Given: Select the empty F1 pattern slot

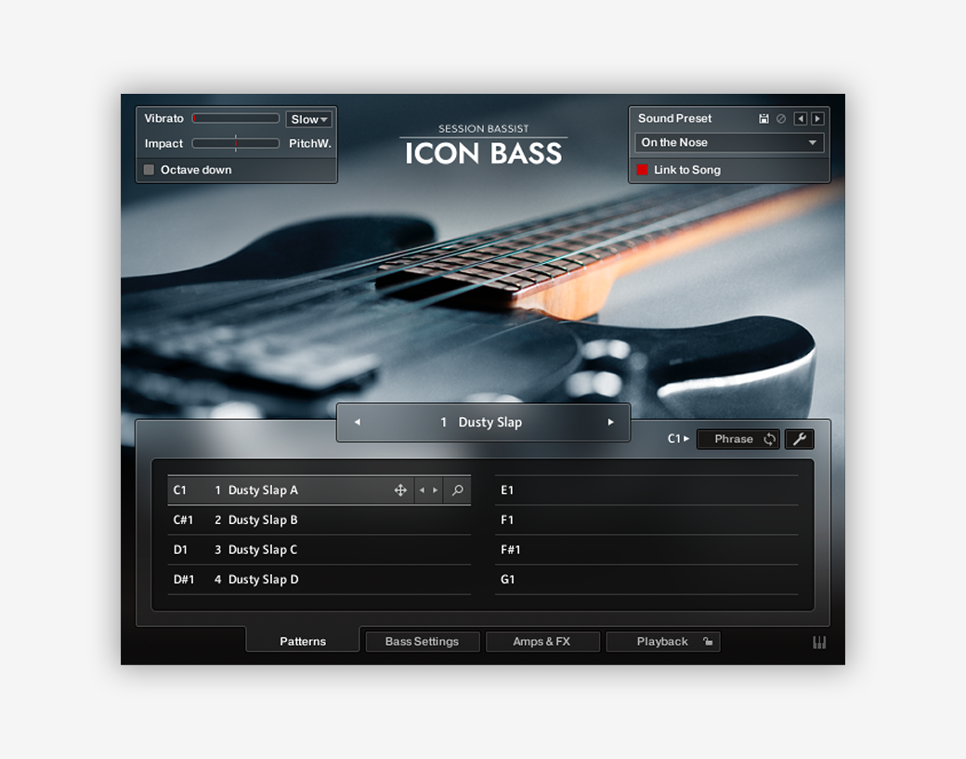Looking at the screenshot, I should tap(646, 520).
